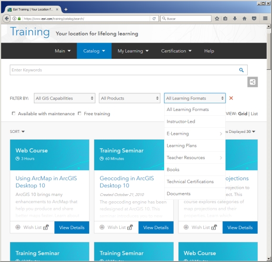Screen dimensions: 272x262
Task: View Details for Using ArcMap course
Action: coord(72,228)
